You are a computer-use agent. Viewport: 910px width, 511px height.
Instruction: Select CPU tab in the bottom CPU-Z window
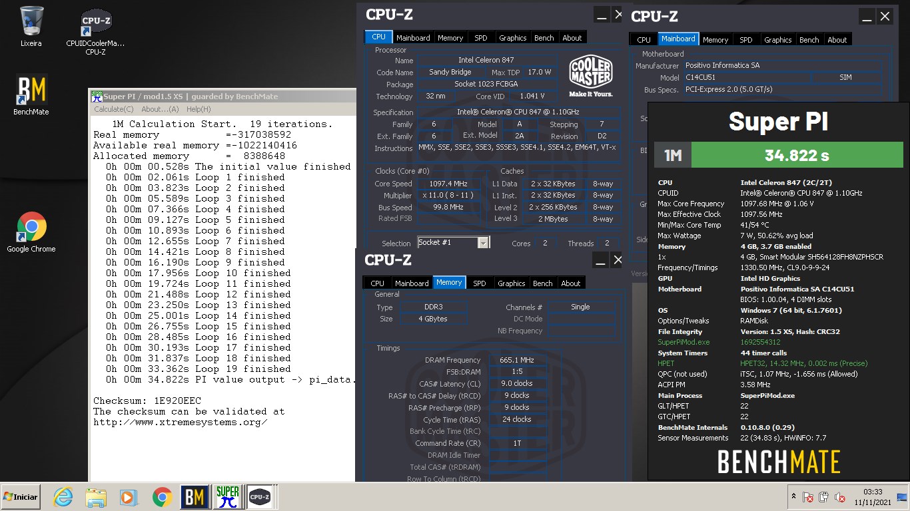click(x=377, y=283)
